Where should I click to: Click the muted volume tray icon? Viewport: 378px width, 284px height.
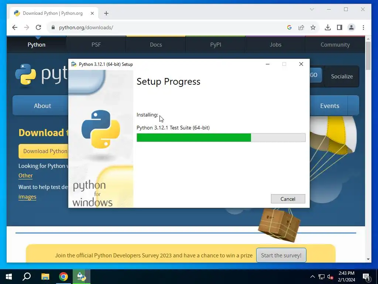pyautogui.click(x=330, y=277)
